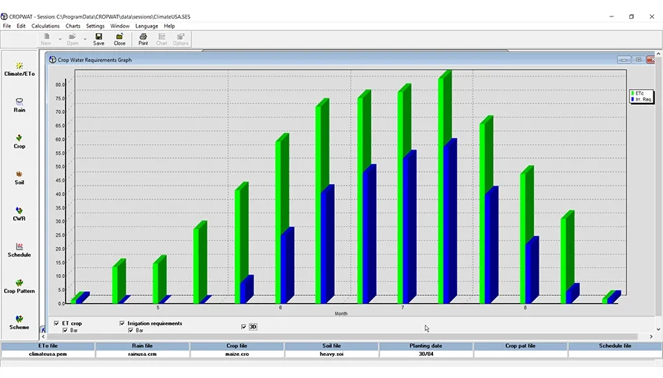This screenshot has width=663, height=378.
Task: Open the Crop Pattern module
Action: [19, 286]
